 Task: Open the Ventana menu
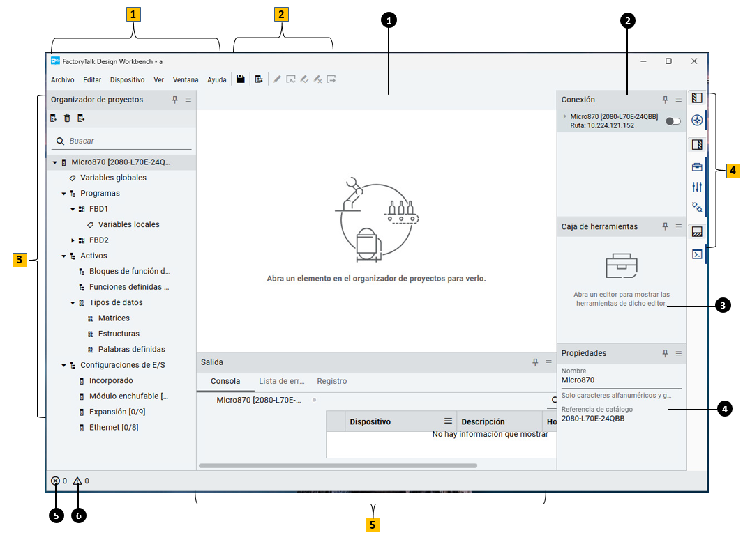tap(186, 79)
